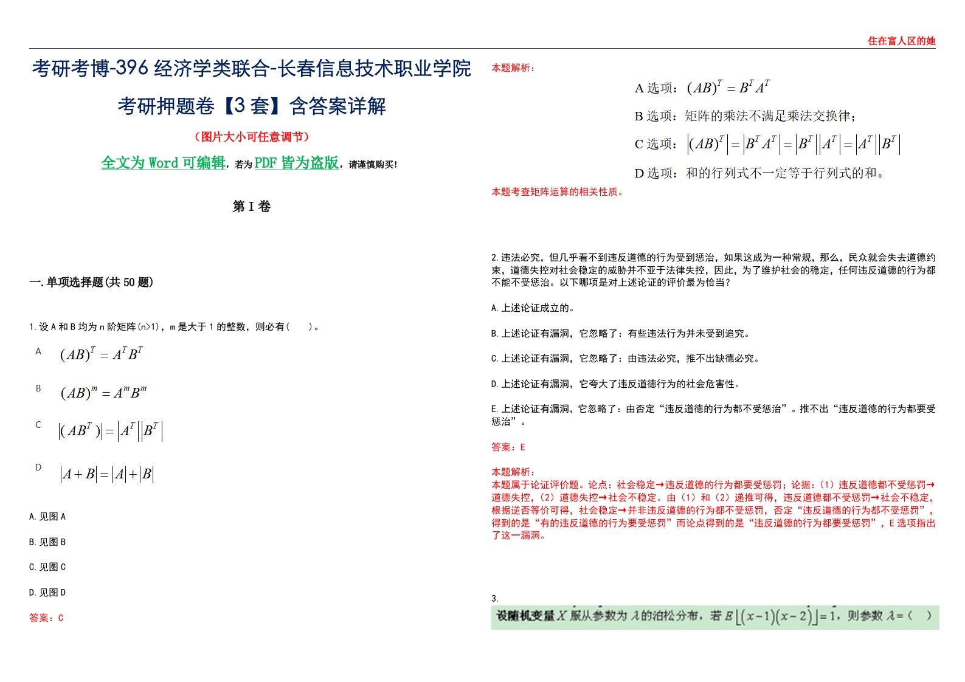Click the subtitle '考研押题卷【3 套】含答案详解'

252,106
